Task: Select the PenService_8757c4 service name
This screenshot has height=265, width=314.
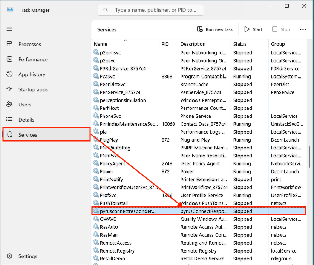Action: [120, 92]
